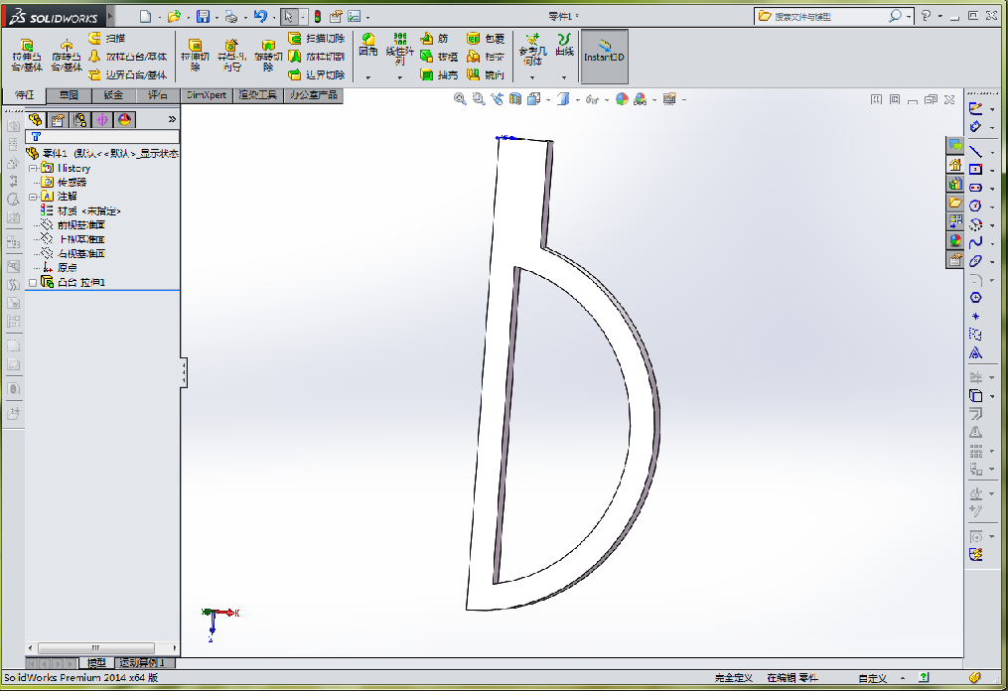The height and width of the screenshot is (691, 1008).
Task: Click the Reference Geometry (参考几何体) tool
Action: pos(532,49)
